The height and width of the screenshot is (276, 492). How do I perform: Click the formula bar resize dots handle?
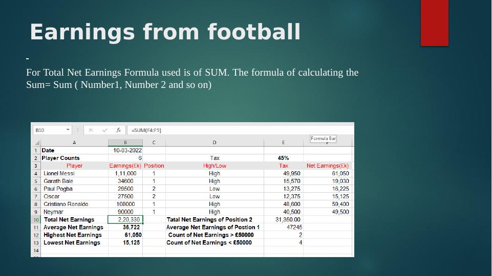[x=78, y=130]
